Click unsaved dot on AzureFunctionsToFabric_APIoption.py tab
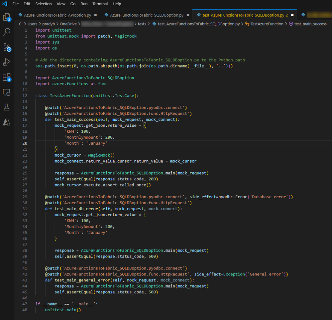The height and width of the screenshot is (320, 332). (x=95, y=15)
